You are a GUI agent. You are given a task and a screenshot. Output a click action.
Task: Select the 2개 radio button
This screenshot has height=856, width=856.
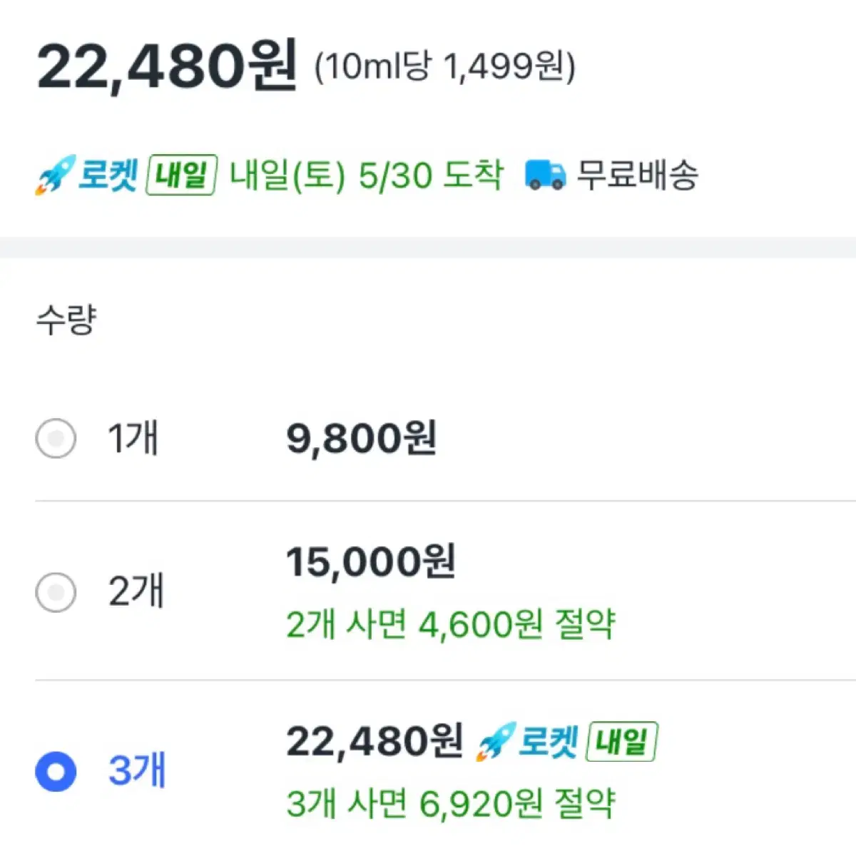point(56,592)
